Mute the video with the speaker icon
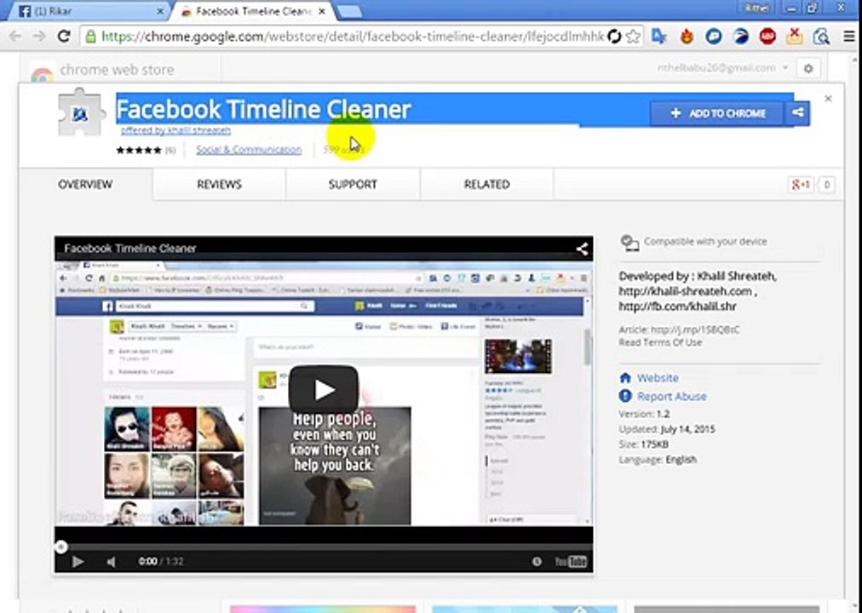Image resolution: width=862 pixels, height=613 pixels. point(111,561)
